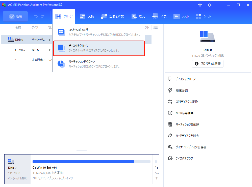Screen dimensions: 252x187
Task: Open the クローン menu tab
Action: tap(64, 16)
